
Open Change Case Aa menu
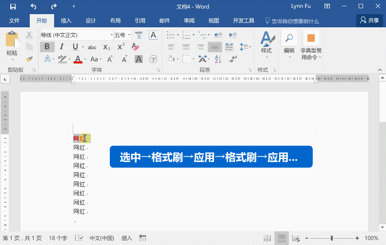click(95, 59)
